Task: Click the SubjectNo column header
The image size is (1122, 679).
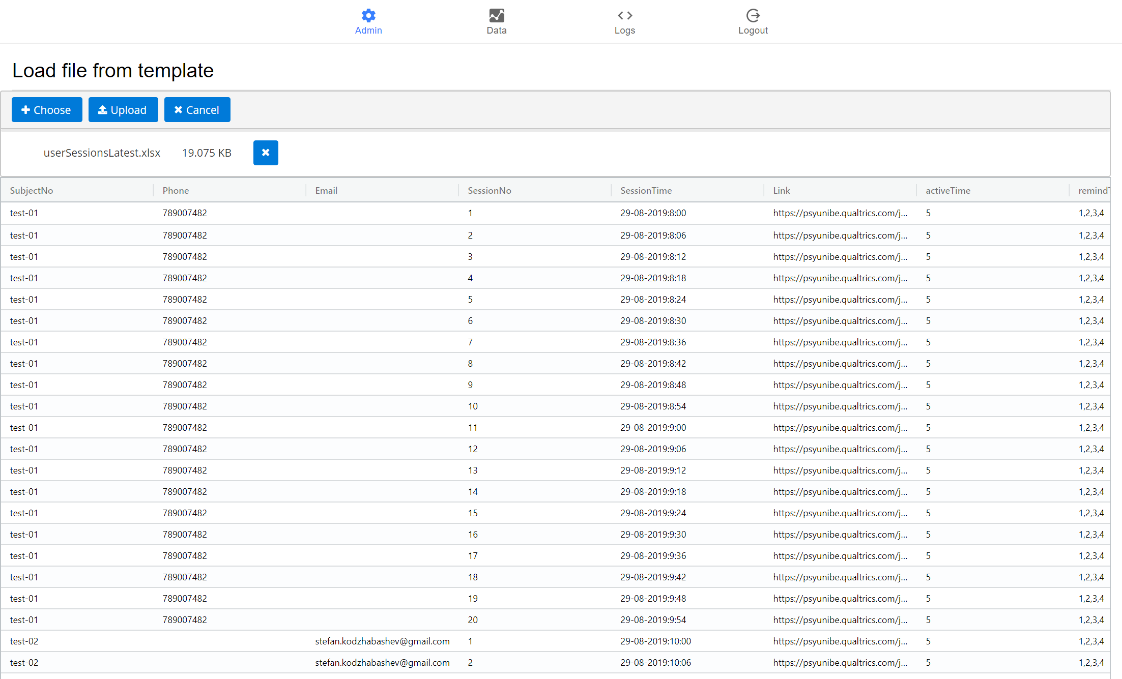Action: coord(32,191)
